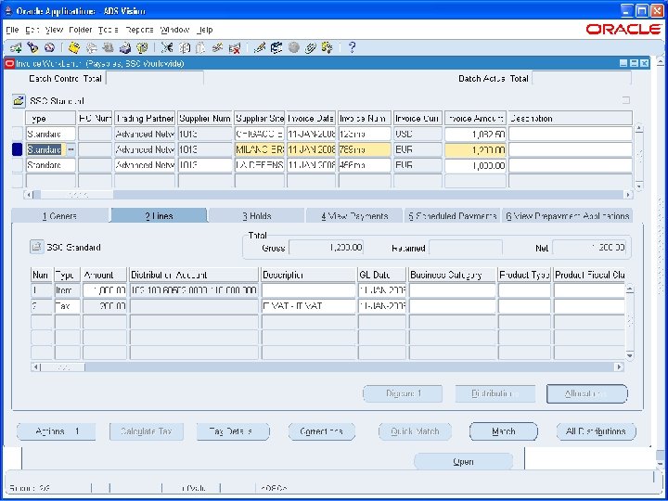Open list of values for selected Type field

(71, 149)
